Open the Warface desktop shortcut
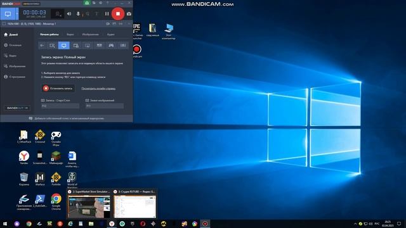This screenshot has width=406, height=228. coord(40,179)
